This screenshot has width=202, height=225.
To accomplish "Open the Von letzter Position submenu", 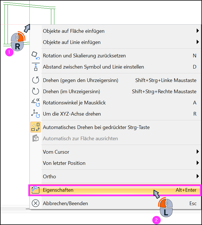I will (x=115, y=163).
